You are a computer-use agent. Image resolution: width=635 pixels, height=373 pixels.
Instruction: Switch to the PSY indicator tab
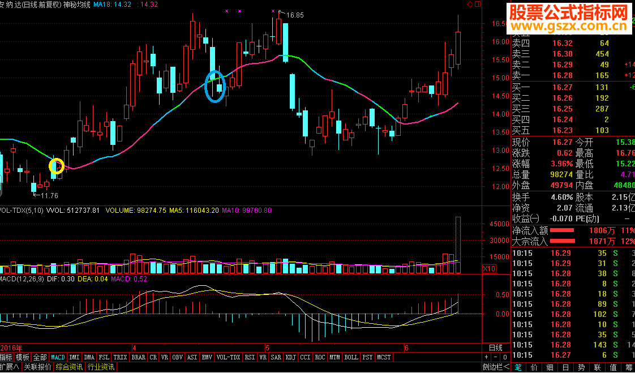click(x=368, y=358)
